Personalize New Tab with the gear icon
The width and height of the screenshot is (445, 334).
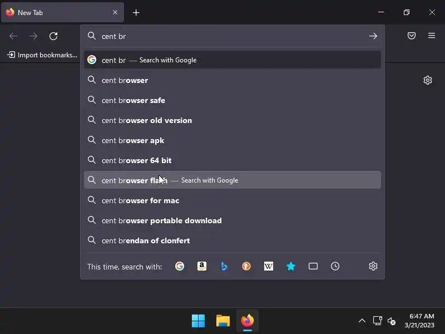428,80
